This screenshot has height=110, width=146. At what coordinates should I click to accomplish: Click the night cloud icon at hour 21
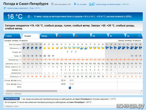point(107,48)
